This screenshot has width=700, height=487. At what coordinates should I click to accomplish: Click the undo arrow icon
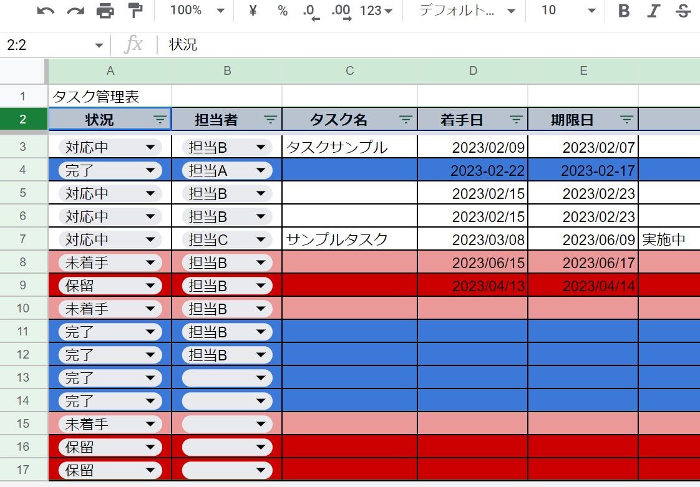46,10
